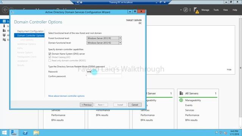Click the pin icon on the VM connection bar
This screenshot has width=242, height=136.
[x=78, y=2]
